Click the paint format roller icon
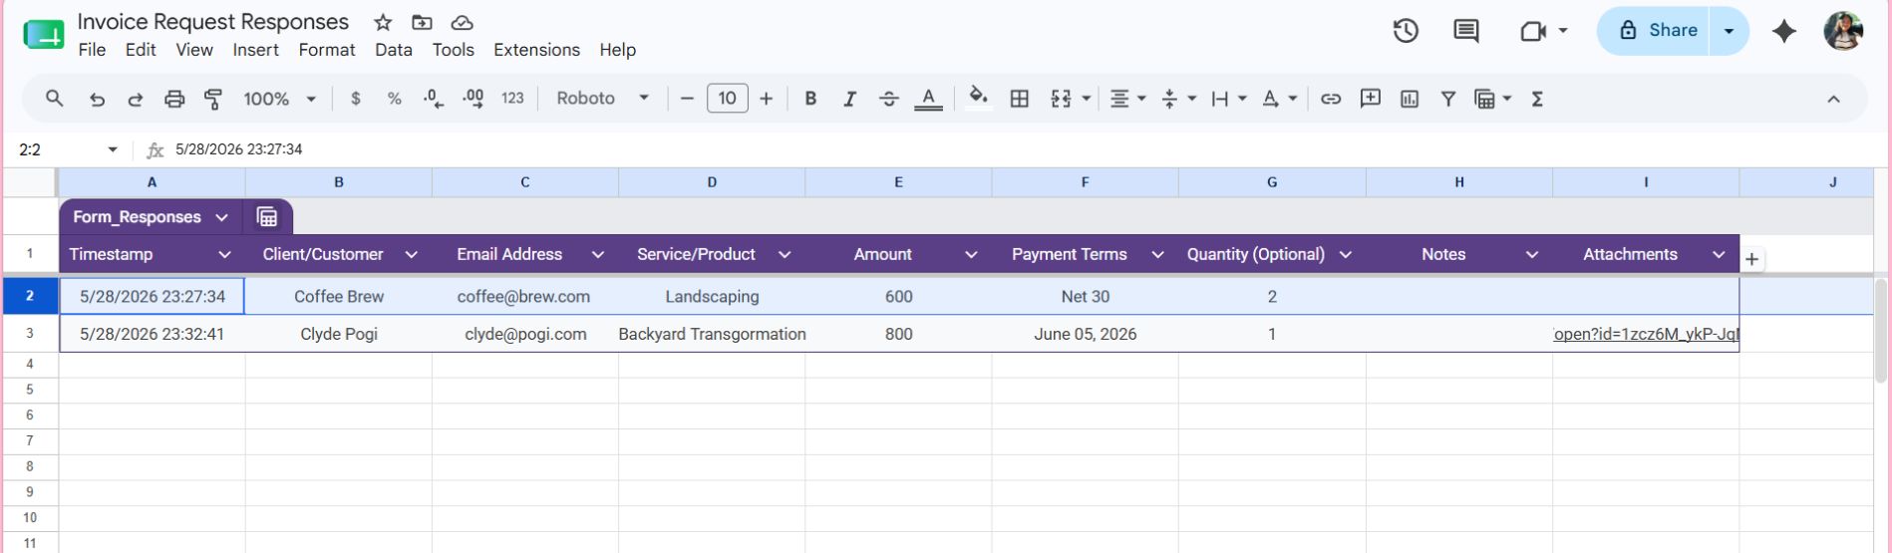 (213, 99)
